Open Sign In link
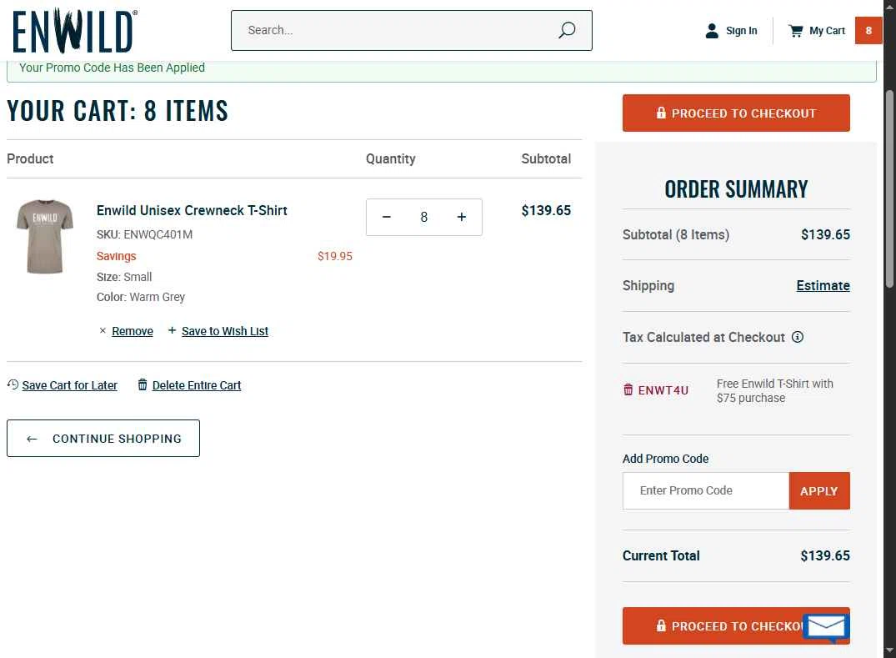This screenshot has height=658, width=896. (741, 31)
